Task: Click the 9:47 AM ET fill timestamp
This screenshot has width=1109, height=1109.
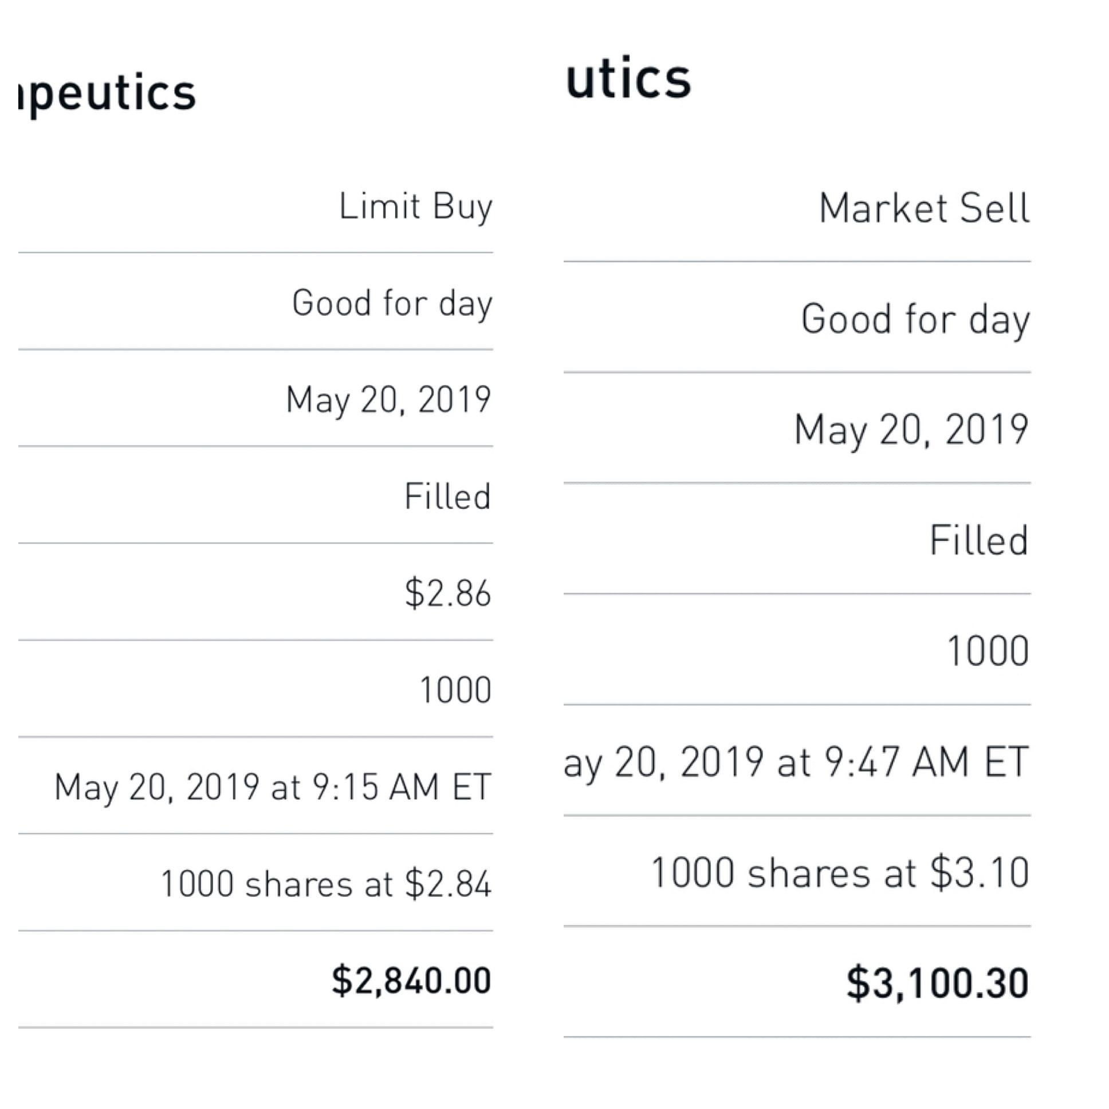Action: 796,762
